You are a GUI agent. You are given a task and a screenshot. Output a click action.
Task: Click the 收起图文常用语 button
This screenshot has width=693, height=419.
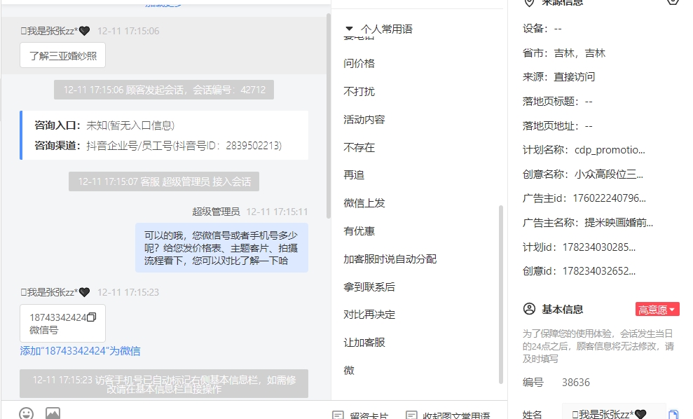coord(448,415)
